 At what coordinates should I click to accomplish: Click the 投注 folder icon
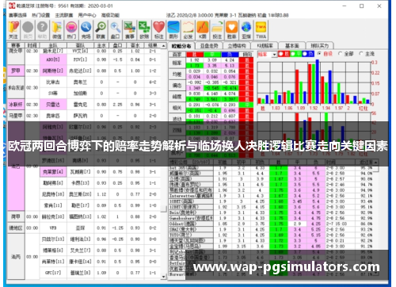click(217, 30)
